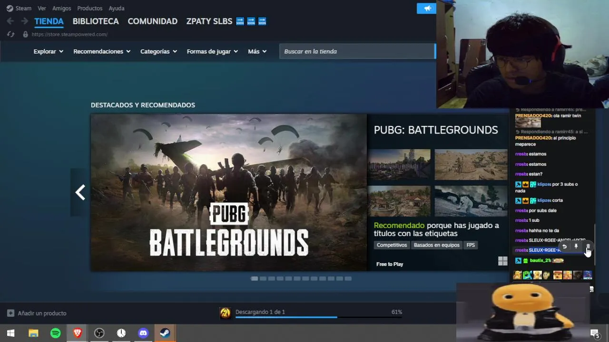Open the Productos menu
Viewport: 609px width, 342px height.
point(89,8)
